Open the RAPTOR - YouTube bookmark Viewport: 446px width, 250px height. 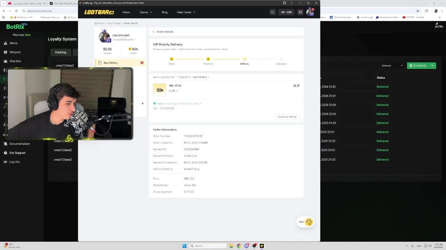(413, 17)
